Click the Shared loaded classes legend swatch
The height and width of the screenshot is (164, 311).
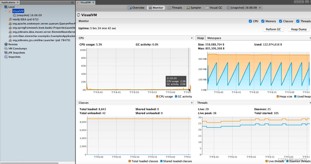point(161,161)
